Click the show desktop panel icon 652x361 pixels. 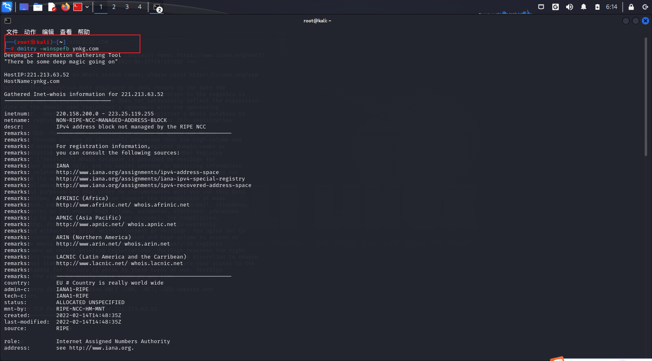24,7
